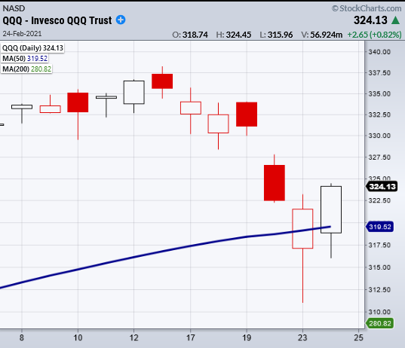Click the green up-arrow price change icon
The height and width of the screenshot is (348, 405).
tap(395, 20)
